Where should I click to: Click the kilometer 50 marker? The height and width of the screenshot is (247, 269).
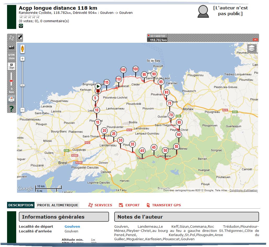165,150
